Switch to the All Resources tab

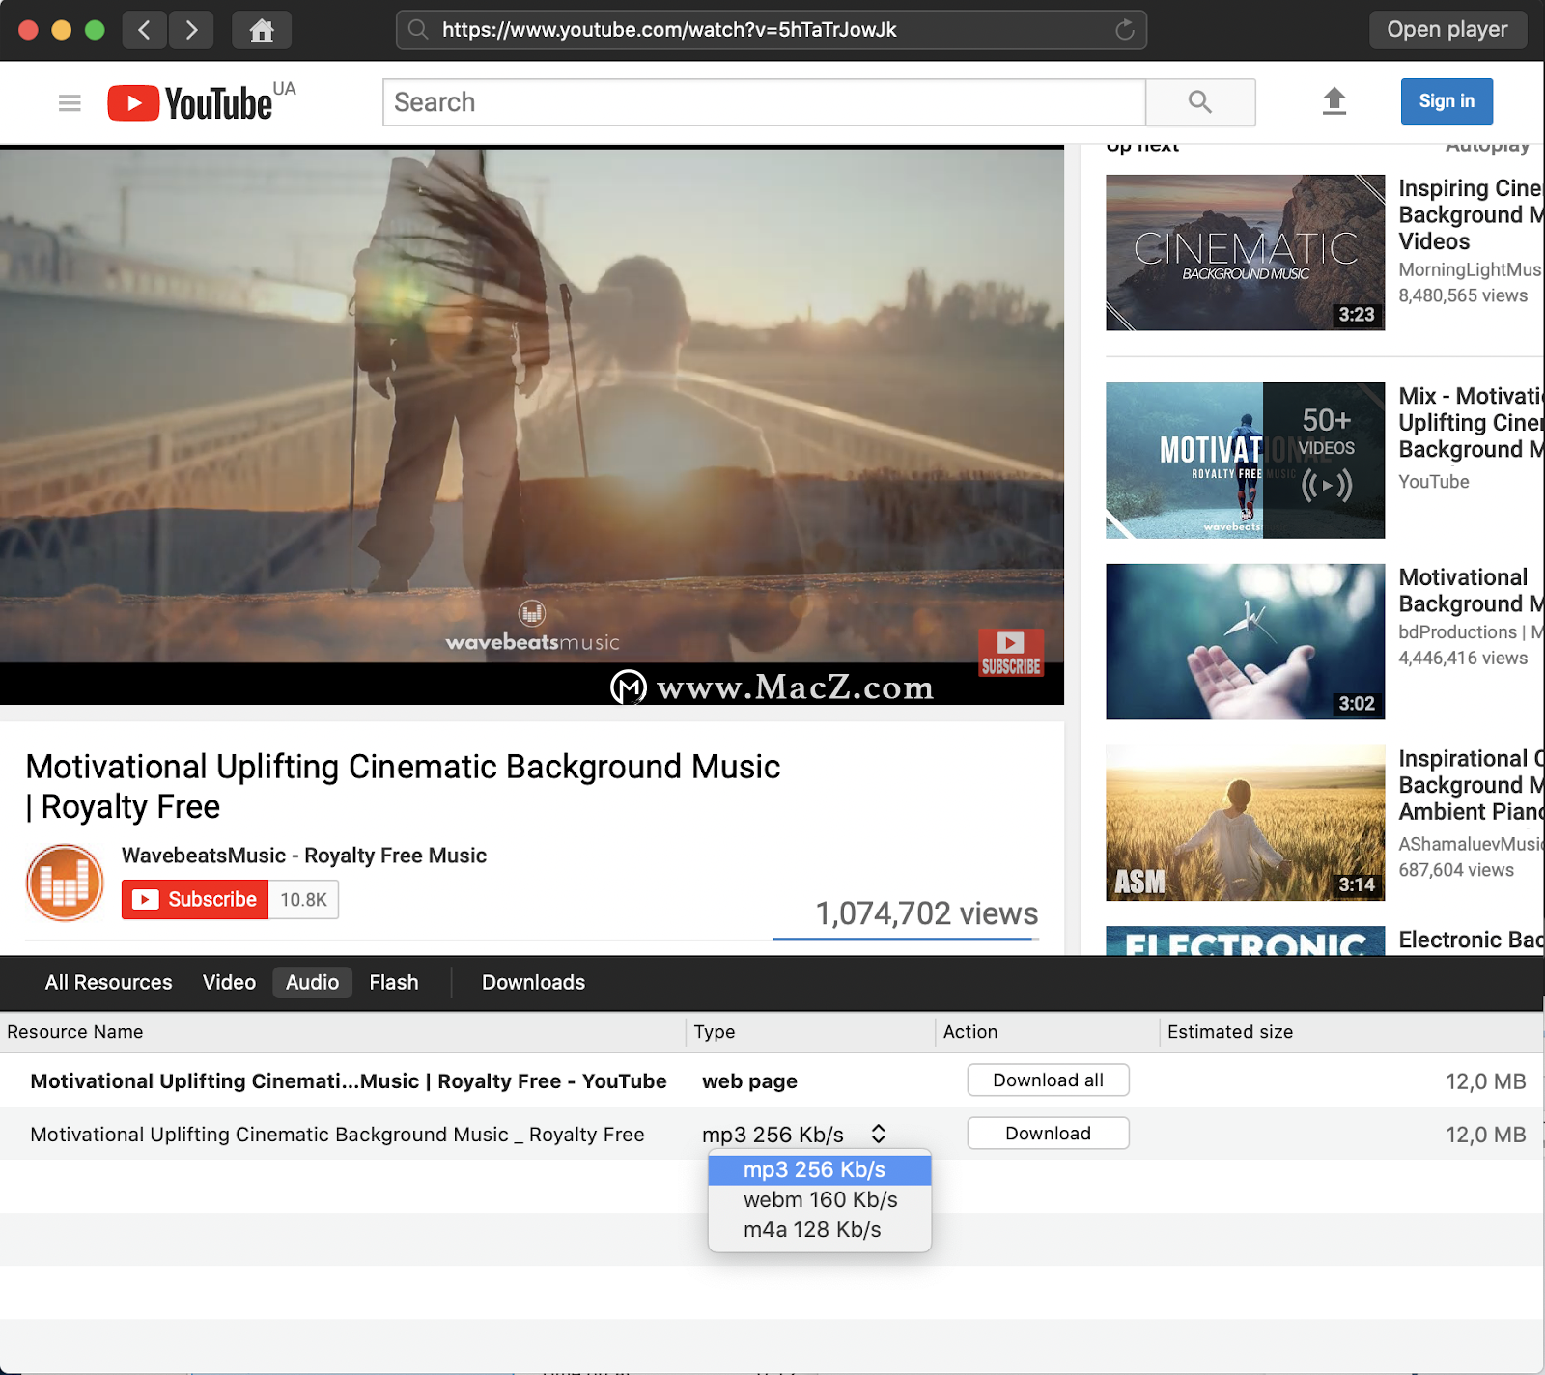point(108,982)
